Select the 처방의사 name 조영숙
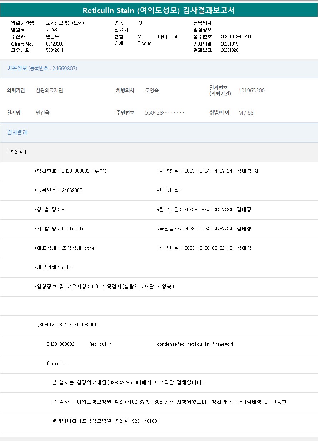The width and height of the screenshot is (318, 441). [x=152, y=91]
